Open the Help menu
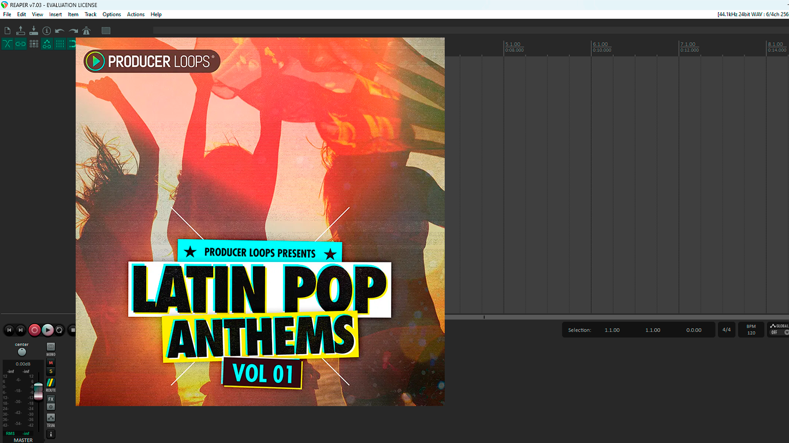 [156, 14]
